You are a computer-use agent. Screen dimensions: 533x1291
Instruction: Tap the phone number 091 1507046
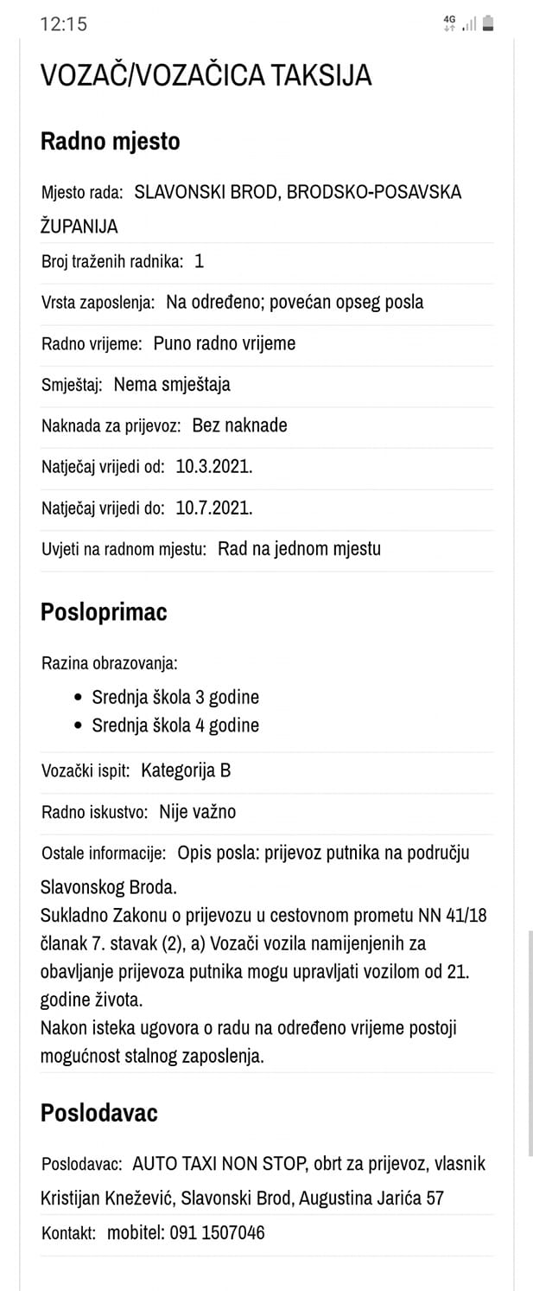pos(217,1232)
